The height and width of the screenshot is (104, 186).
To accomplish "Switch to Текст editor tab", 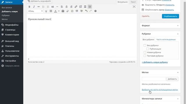I will tap(133, 2).
